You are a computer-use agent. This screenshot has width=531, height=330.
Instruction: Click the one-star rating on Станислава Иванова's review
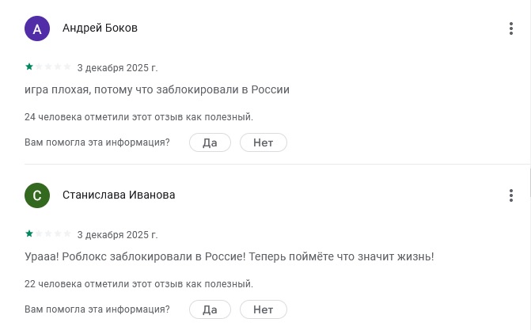pyautogui.click(x=29, y=234)
